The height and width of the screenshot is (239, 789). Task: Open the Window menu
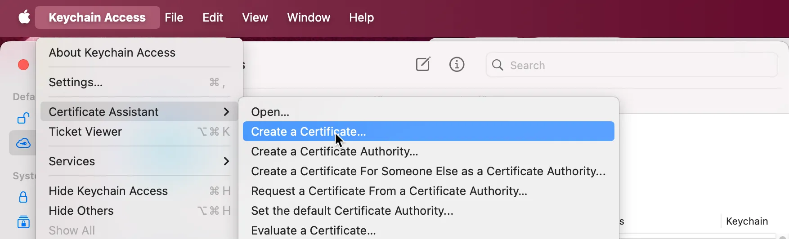309,18
